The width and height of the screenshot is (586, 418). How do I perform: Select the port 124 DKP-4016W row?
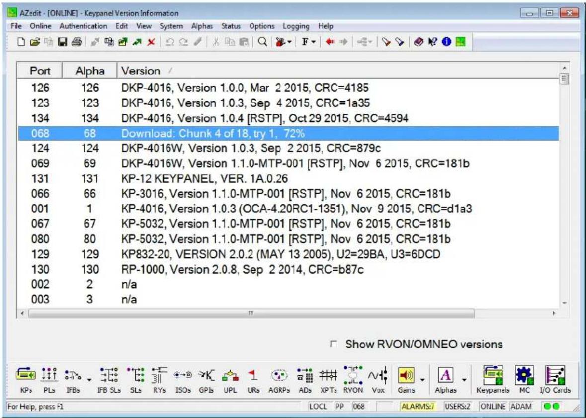(288, 148)
